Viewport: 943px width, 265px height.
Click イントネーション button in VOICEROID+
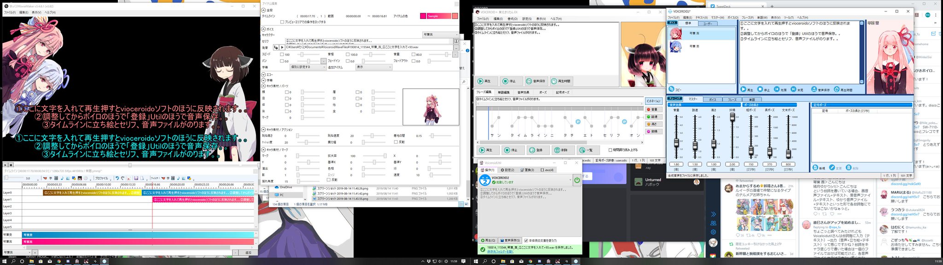click(653, 101)
